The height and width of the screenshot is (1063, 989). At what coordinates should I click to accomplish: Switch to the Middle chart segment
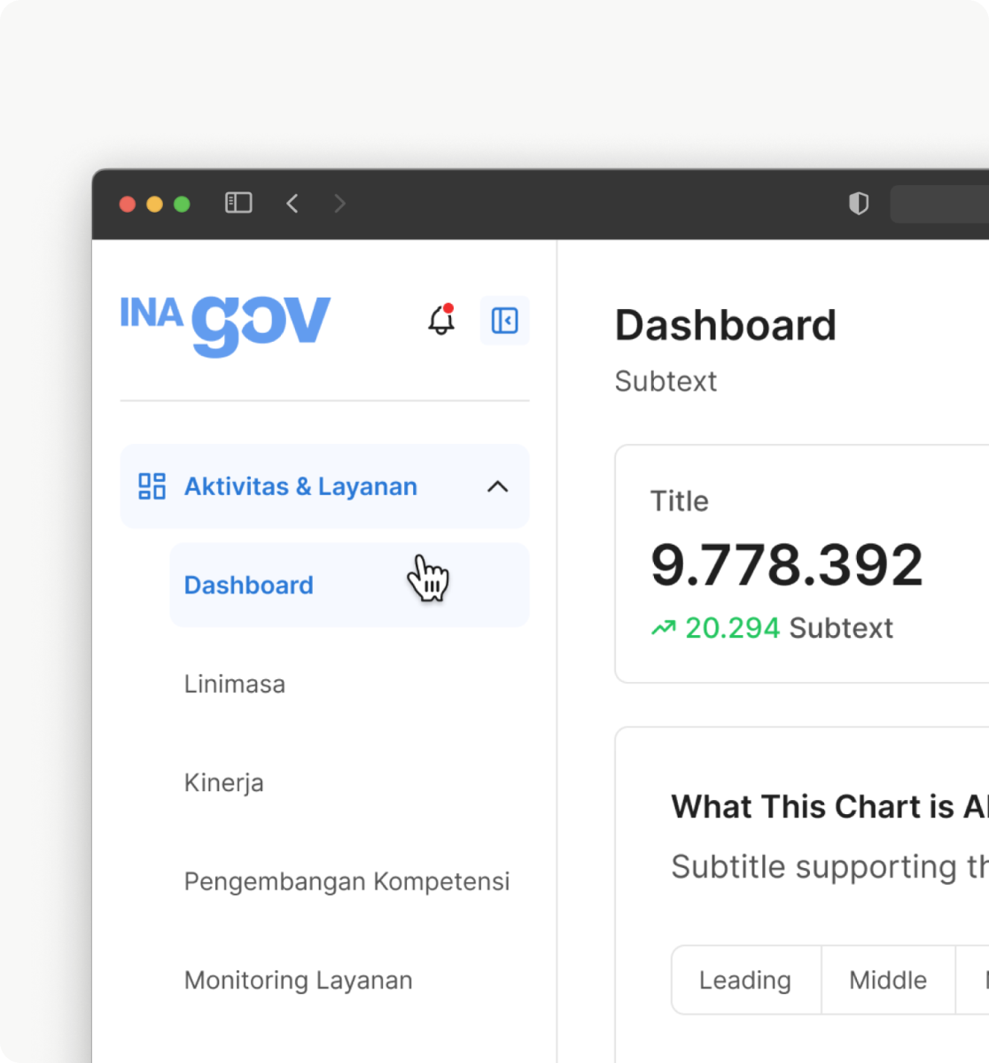[888, 980]
